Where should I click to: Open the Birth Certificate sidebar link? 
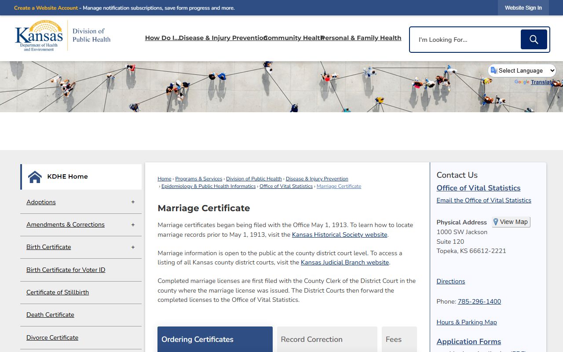coord(49,247)
